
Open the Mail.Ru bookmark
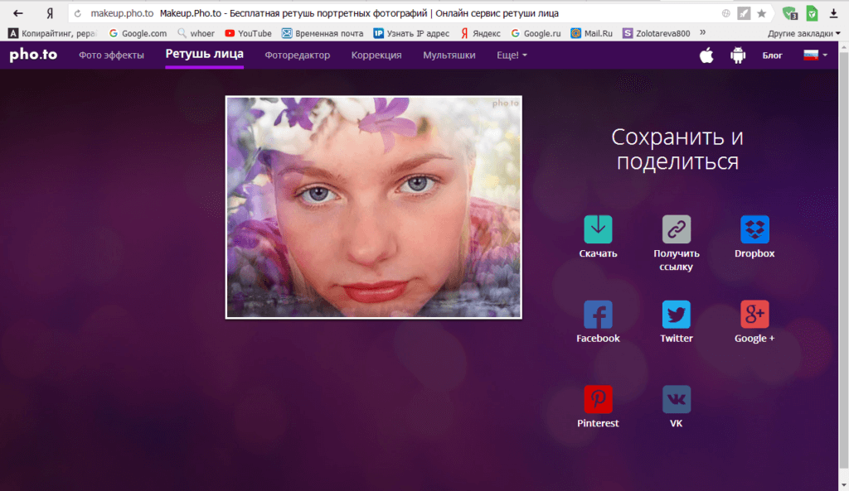[x=592, y=33]
